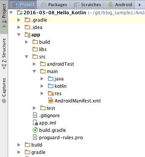Click the blue java source folder icon
145x157 pixels.
pos(51,79)
